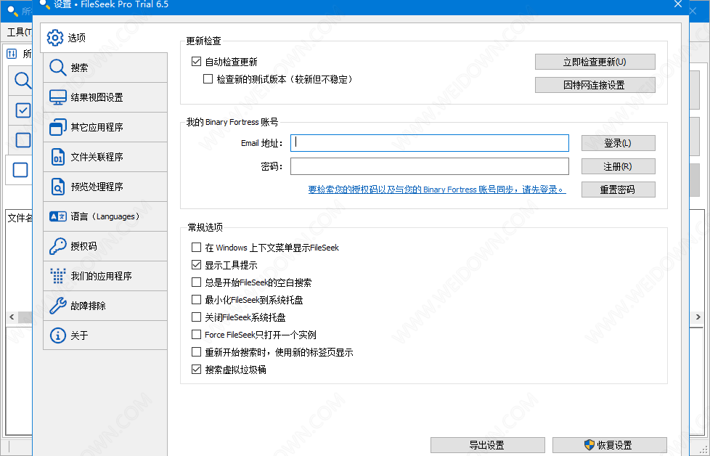Toggle 搜索虚拟垃圾桶 checkbox
This screenshot has height=456, width=710.
point(196,369)
